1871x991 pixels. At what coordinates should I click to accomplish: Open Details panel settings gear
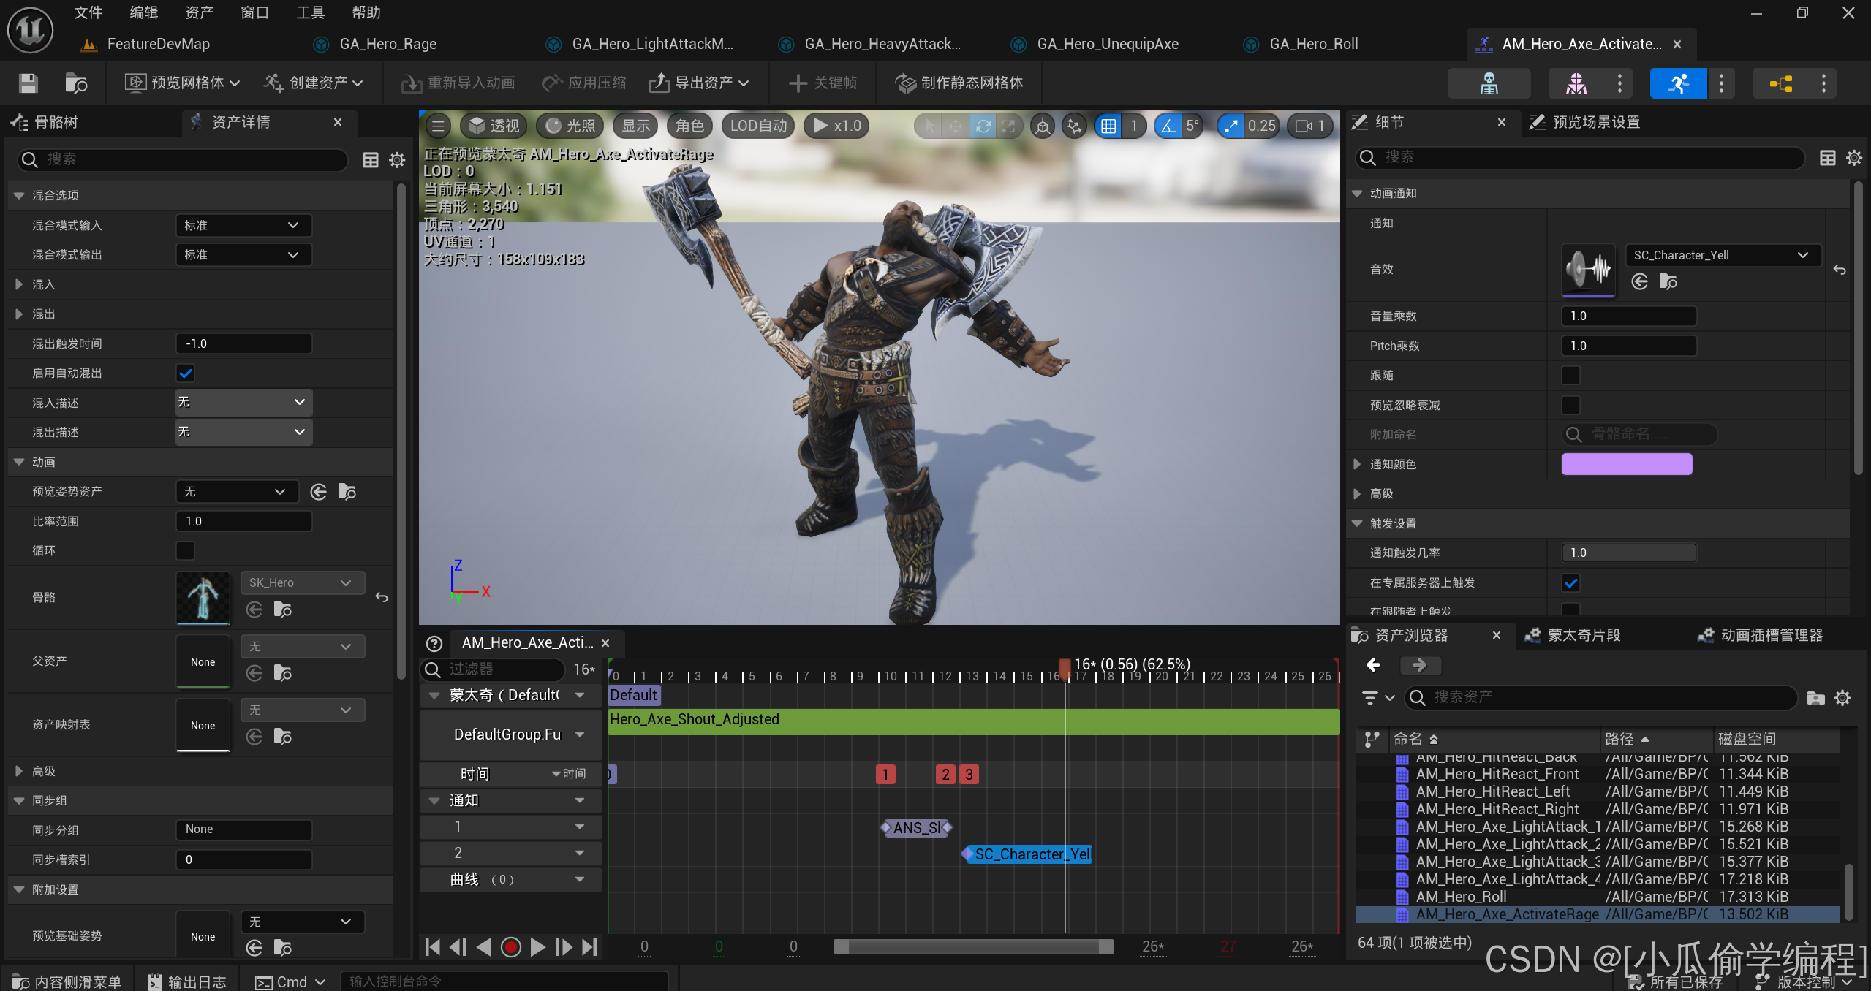(1854, 157)
